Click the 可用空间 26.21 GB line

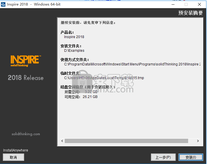(x=81, y=97)
